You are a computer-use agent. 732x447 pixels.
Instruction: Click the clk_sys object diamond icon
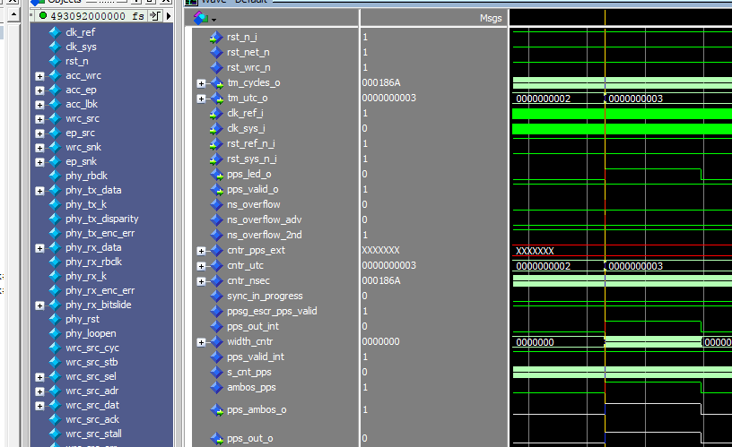(55, 47)
